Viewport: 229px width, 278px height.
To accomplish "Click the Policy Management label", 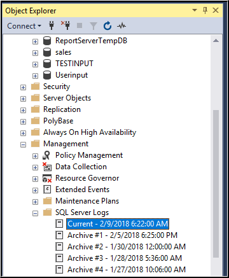I will (x=89, y=155).
